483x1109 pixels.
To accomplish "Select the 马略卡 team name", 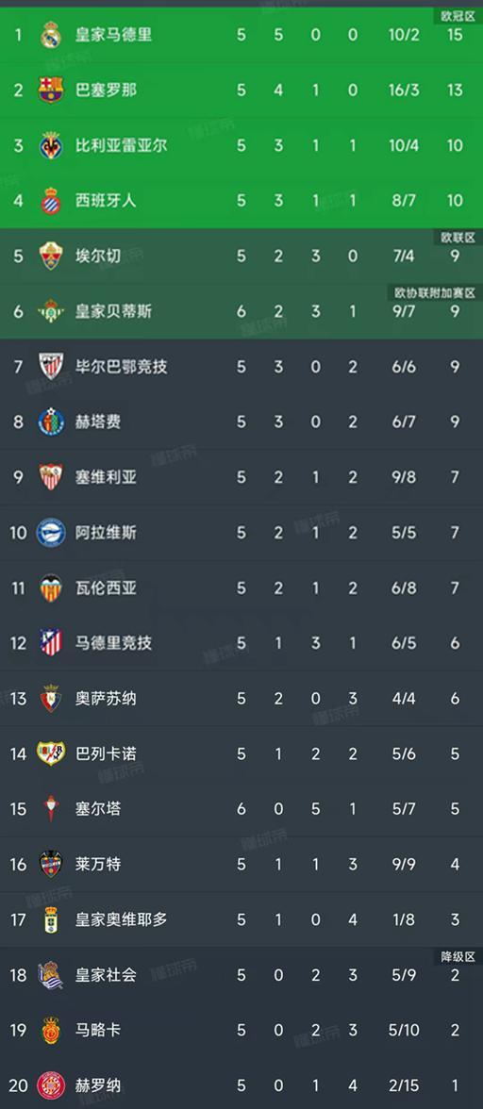I will click(98, 1030).
